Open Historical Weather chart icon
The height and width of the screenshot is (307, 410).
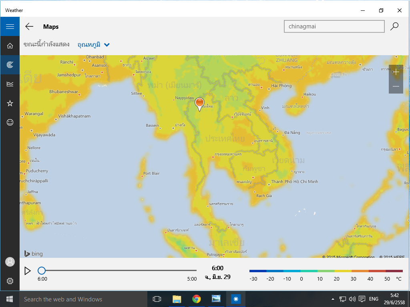coord(10,84)
